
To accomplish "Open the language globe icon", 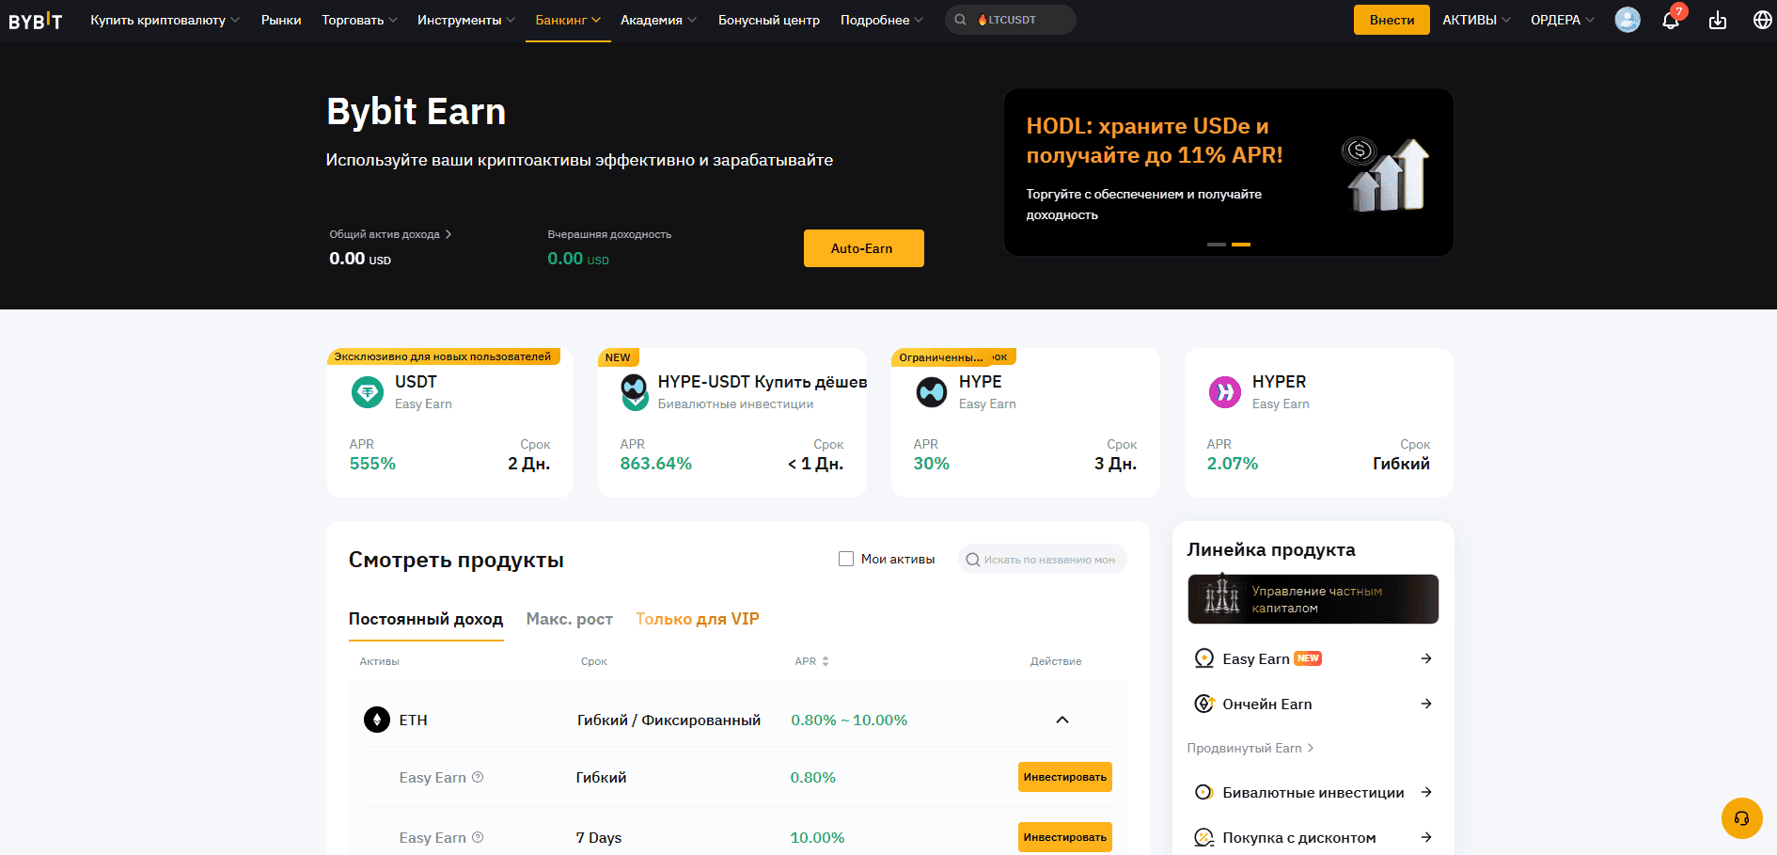I will (x=1763, y=20).
